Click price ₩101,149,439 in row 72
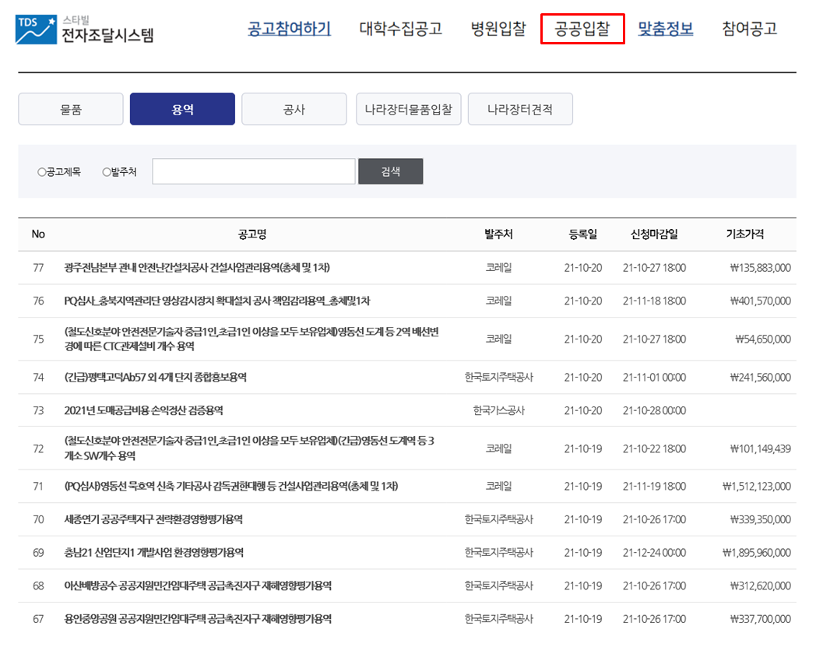The width and height of the screenshot is (816, 647). click(x=760, y=448)
